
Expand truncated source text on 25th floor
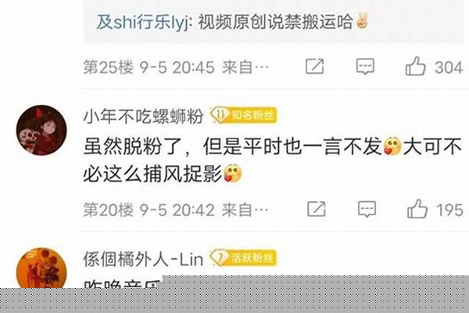(x=245, y=67)
